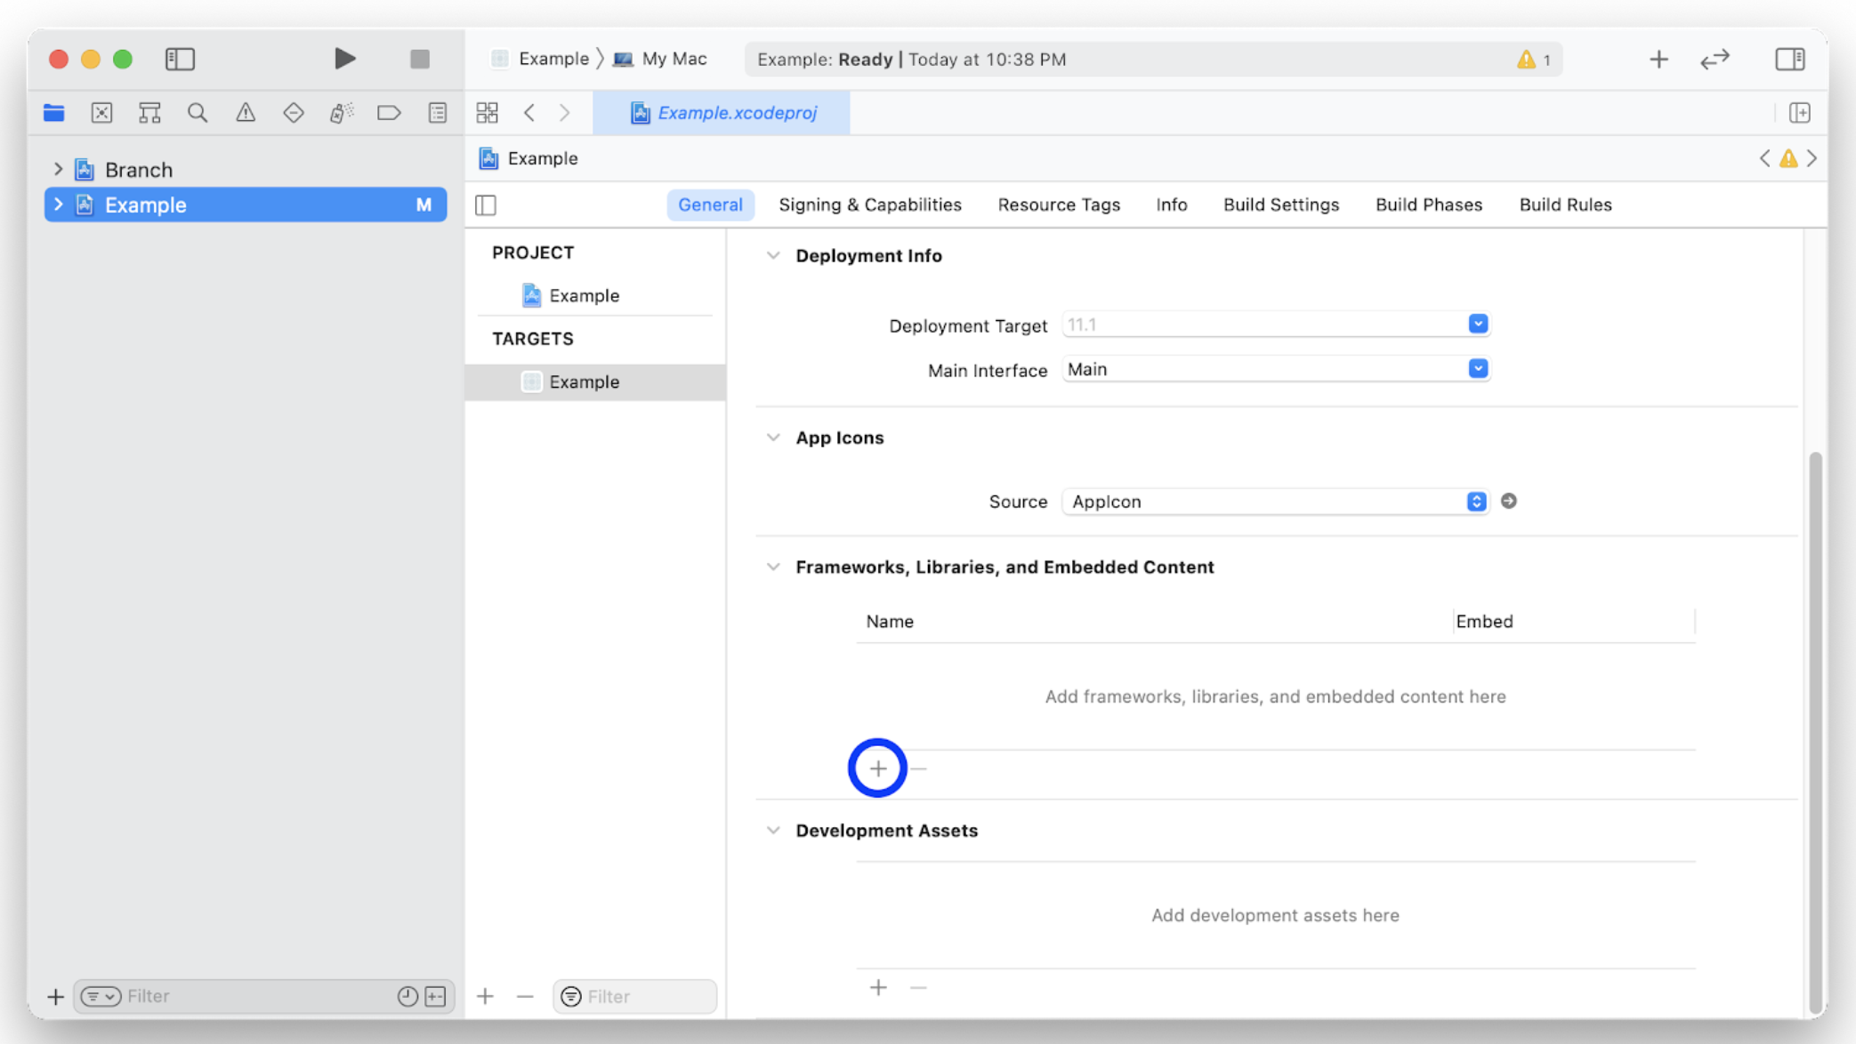Open the Debug navigator
The height and width of the screenshot is (1044, 1856).
point(342,113)
